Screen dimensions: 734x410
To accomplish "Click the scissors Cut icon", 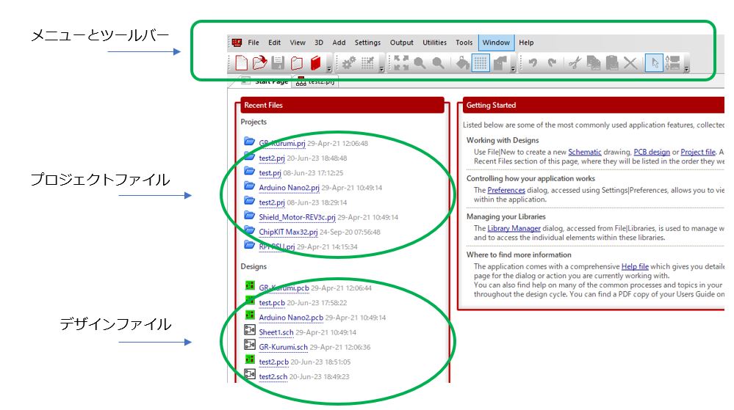I will pos(575,64).
